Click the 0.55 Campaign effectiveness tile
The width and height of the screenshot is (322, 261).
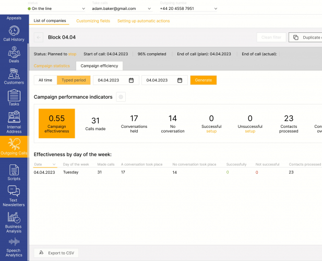57,123
